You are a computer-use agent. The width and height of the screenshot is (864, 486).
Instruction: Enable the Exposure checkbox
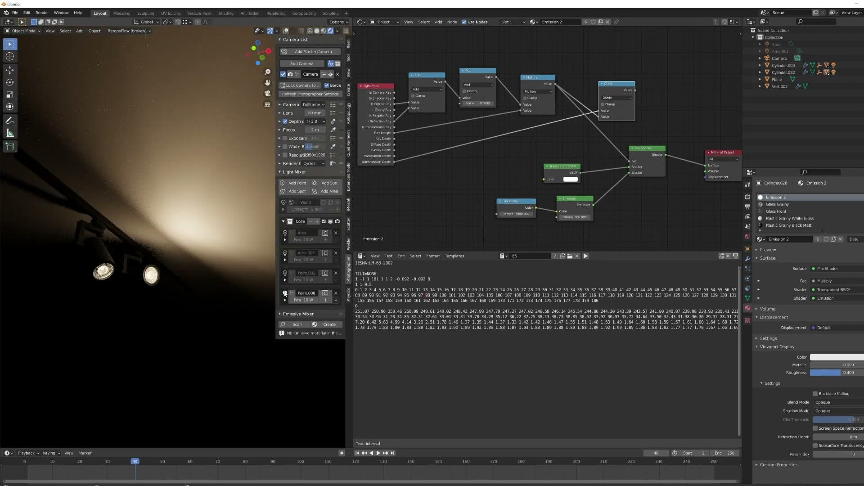285,139
